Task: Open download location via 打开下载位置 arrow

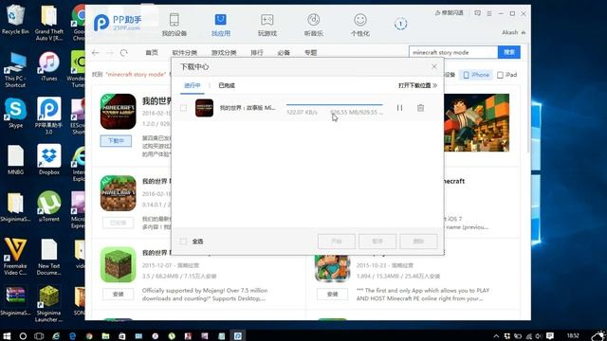Action: pos(417,85)
